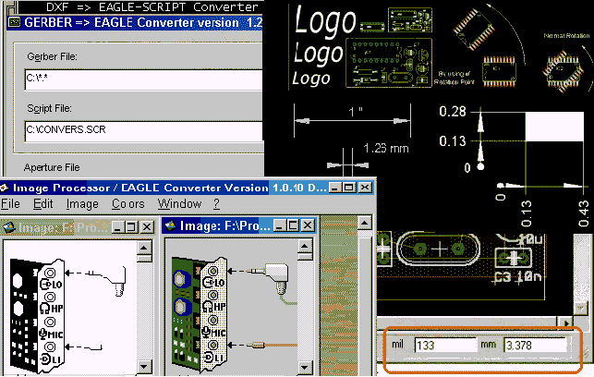Click icon of active right Image window
The height and width of the screenshot is (377, 594).
pyautogui.click(x=171, y=225)
